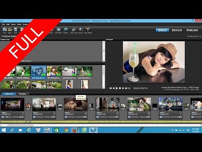Click the transition icon after Slide 2

click(x=28, y=106)
